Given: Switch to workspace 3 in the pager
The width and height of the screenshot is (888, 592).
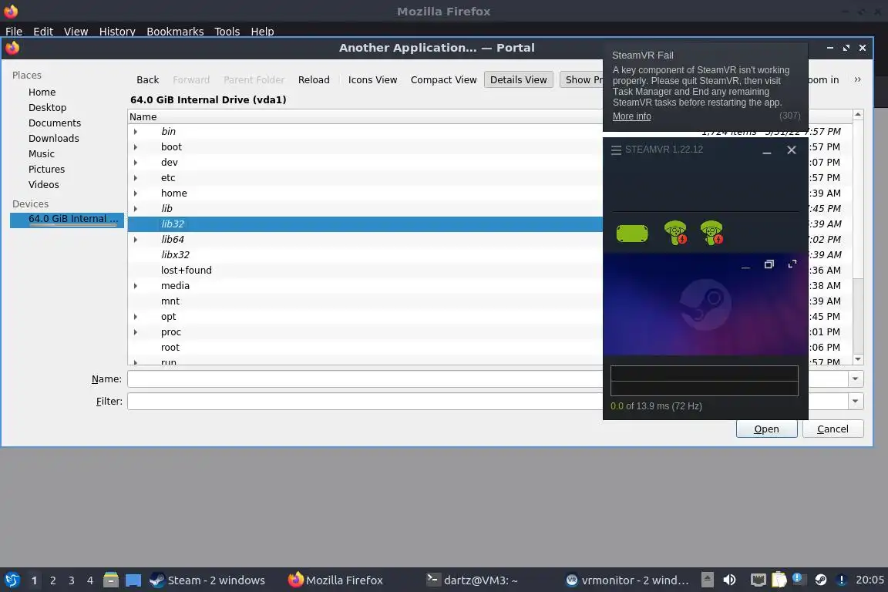Looking at the screenshot, I should 72,580.
